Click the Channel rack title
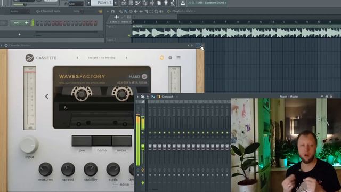The image size is (341, 192). click(x=50, y=11)
